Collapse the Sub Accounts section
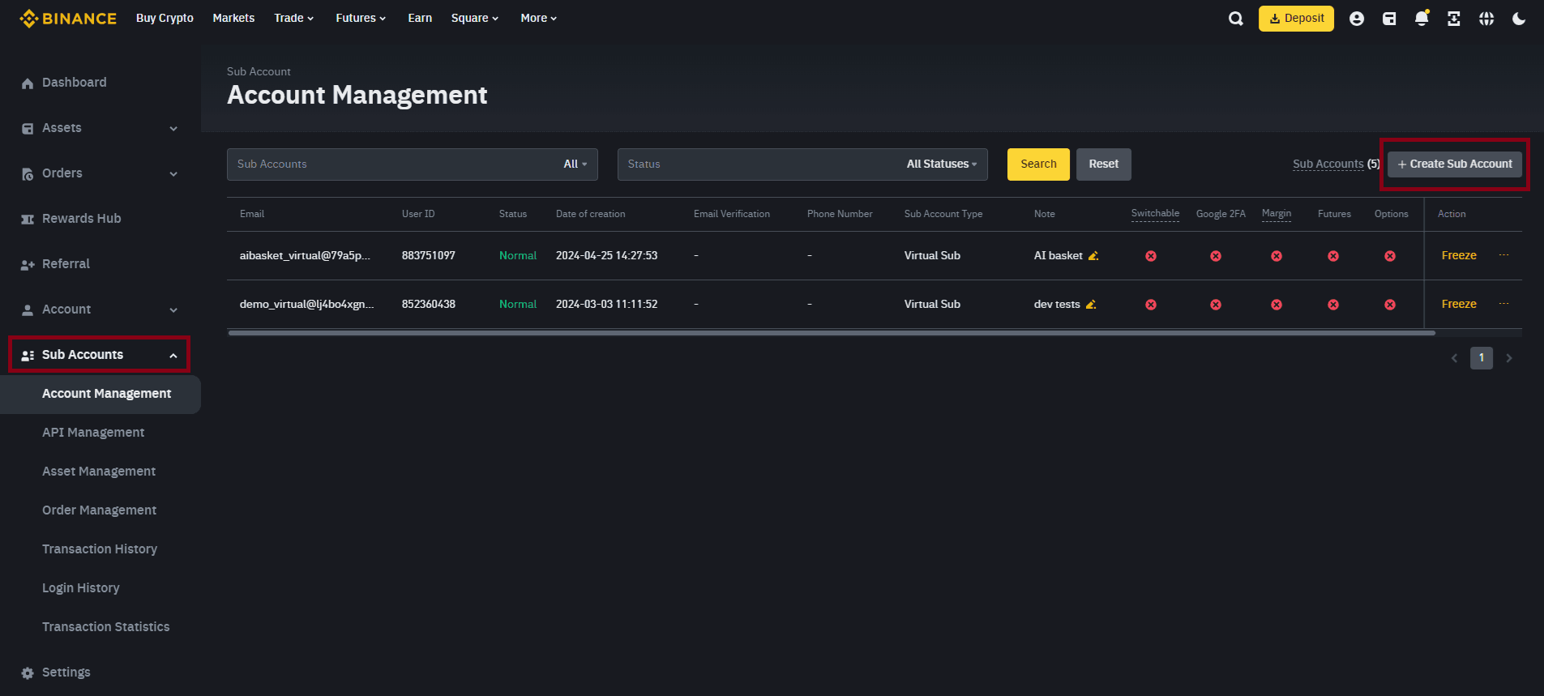The image size is (1544, 696). point(173,356)
